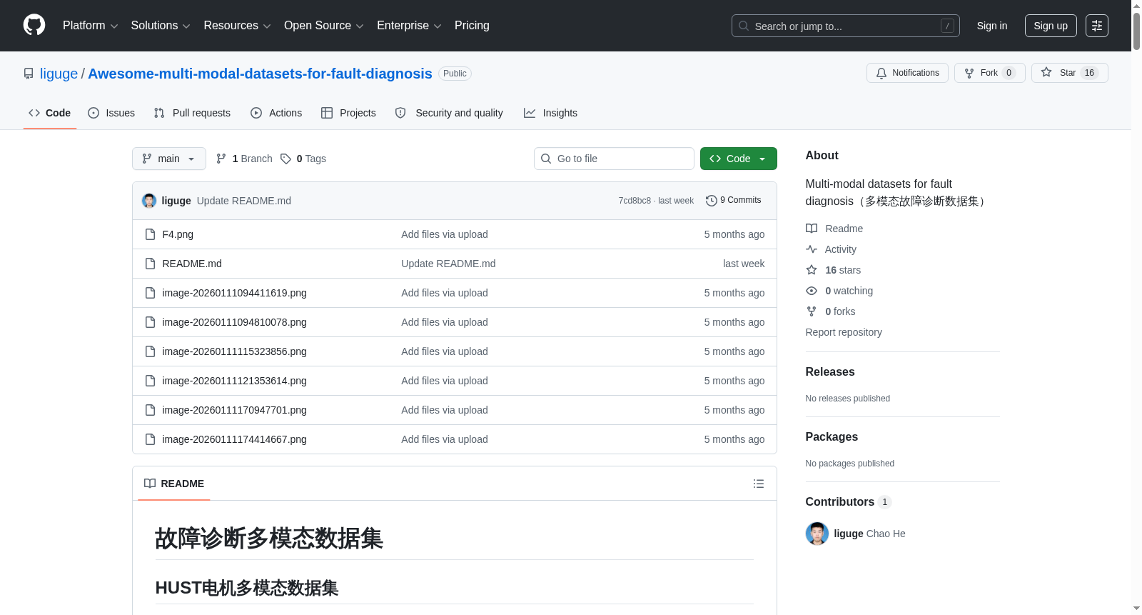Open the Releases heading link
1142x615 pixels.
830,371
